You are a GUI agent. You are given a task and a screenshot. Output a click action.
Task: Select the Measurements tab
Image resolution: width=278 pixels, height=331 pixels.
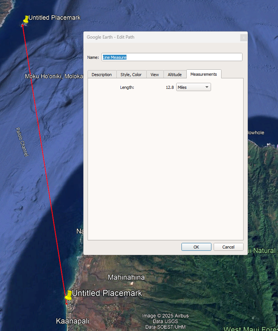pyautogui.click(x=204, y=74)
